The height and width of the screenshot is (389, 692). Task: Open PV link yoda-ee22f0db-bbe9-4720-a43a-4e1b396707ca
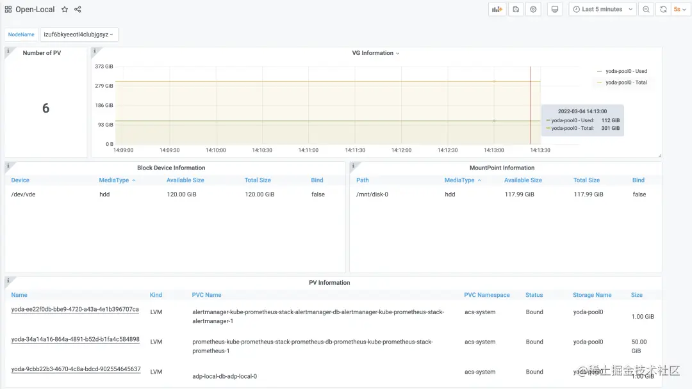pos(75,310)
